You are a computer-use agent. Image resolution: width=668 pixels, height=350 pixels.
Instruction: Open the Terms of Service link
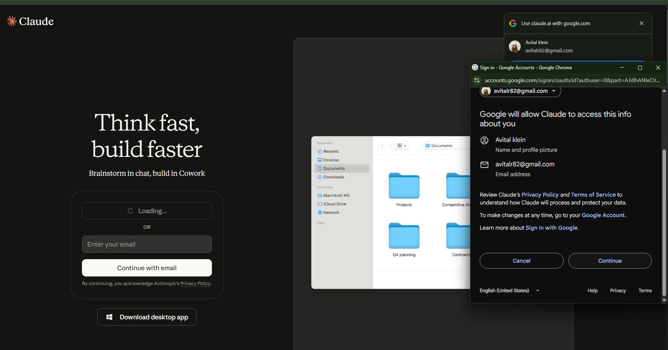pyautogui.click(x=593, y=195)
